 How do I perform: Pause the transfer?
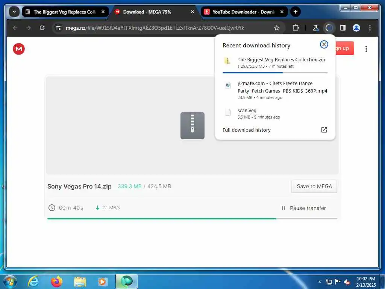point(304,208)
